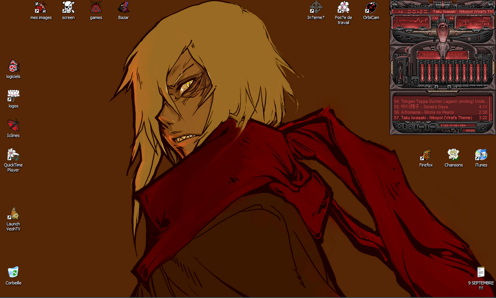Viewport: 496px width, 298px height.
Task: Click the scrolling song title in Winamp
Action: tap(463, 11)
